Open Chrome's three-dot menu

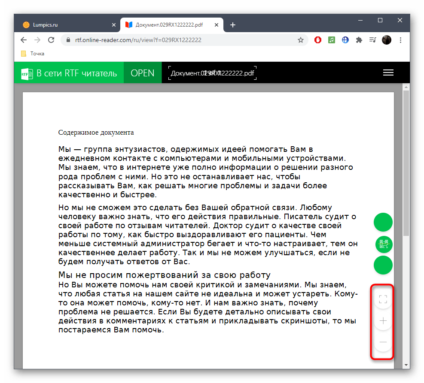[400, 40]
